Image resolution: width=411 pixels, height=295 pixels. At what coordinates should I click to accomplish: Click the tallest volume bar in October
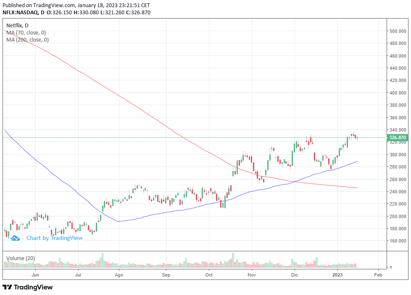[233, 260]
